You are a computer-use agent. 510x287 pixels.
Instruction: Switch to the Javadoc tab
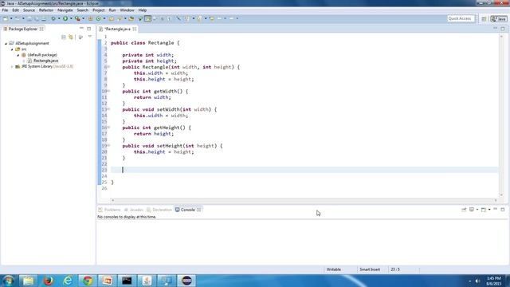pyautogui.click(x=134, y=210)
